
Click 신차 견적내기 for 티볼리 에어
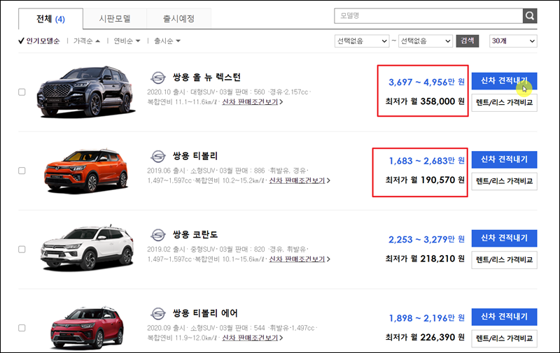click(504, 317)
